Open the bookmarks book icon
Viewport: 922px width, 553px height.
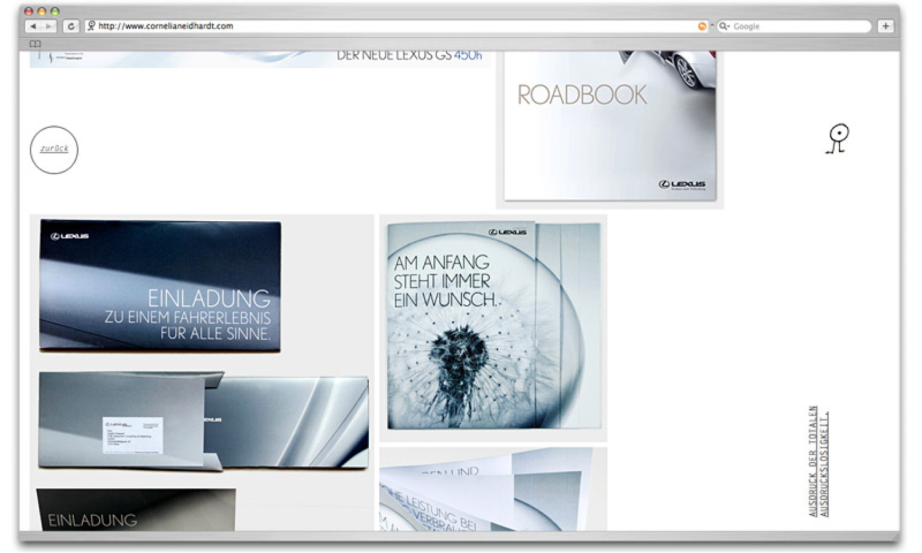[x=36, y=44]
